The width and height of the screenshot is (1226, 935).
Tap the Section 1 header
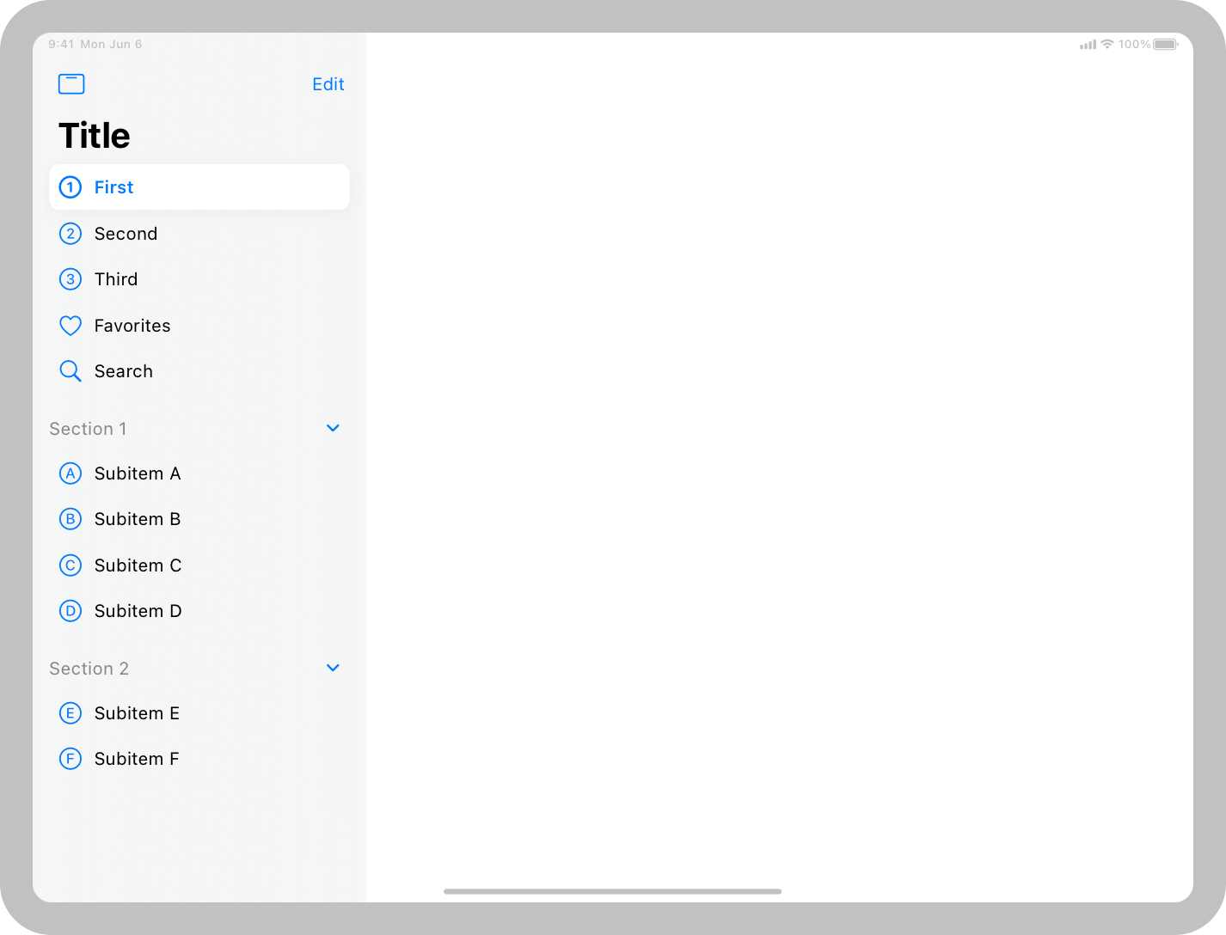click(89, 428)
